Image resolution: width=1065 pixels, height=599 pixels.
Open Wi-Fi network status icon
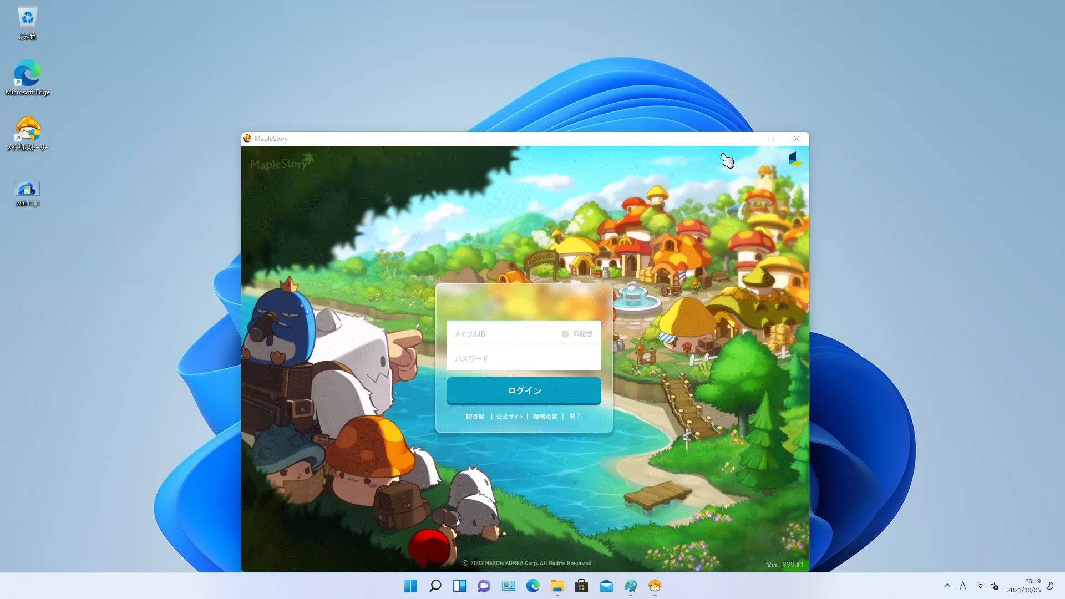tap(981, 586)
